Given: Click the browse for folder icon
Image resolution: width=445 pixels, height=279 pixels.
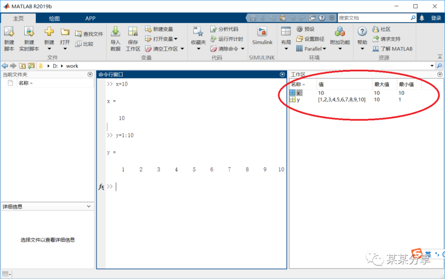Looking at the screenshot, I should 31,66.
